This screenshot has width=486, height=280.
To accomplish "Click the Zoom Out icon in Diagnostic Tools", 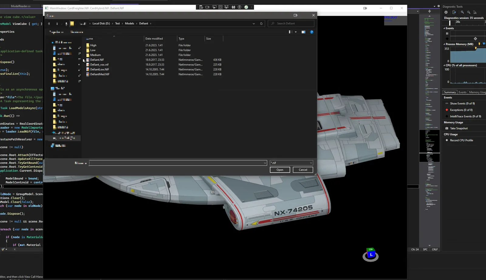I will (x=469, y=12).
